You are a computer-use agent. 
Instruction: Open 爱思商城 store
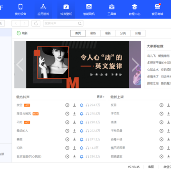pyautogui.click(x=157, y=9)
